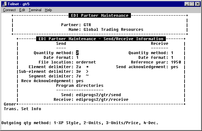Open the Terminal menu
The height and width of the screenshot is (131, 202).
pyautogui.click(x=35, y=10)
